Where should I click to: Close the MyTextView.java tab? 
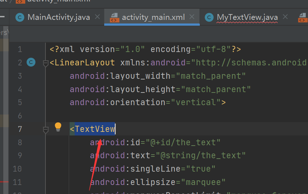coord(285,17)
